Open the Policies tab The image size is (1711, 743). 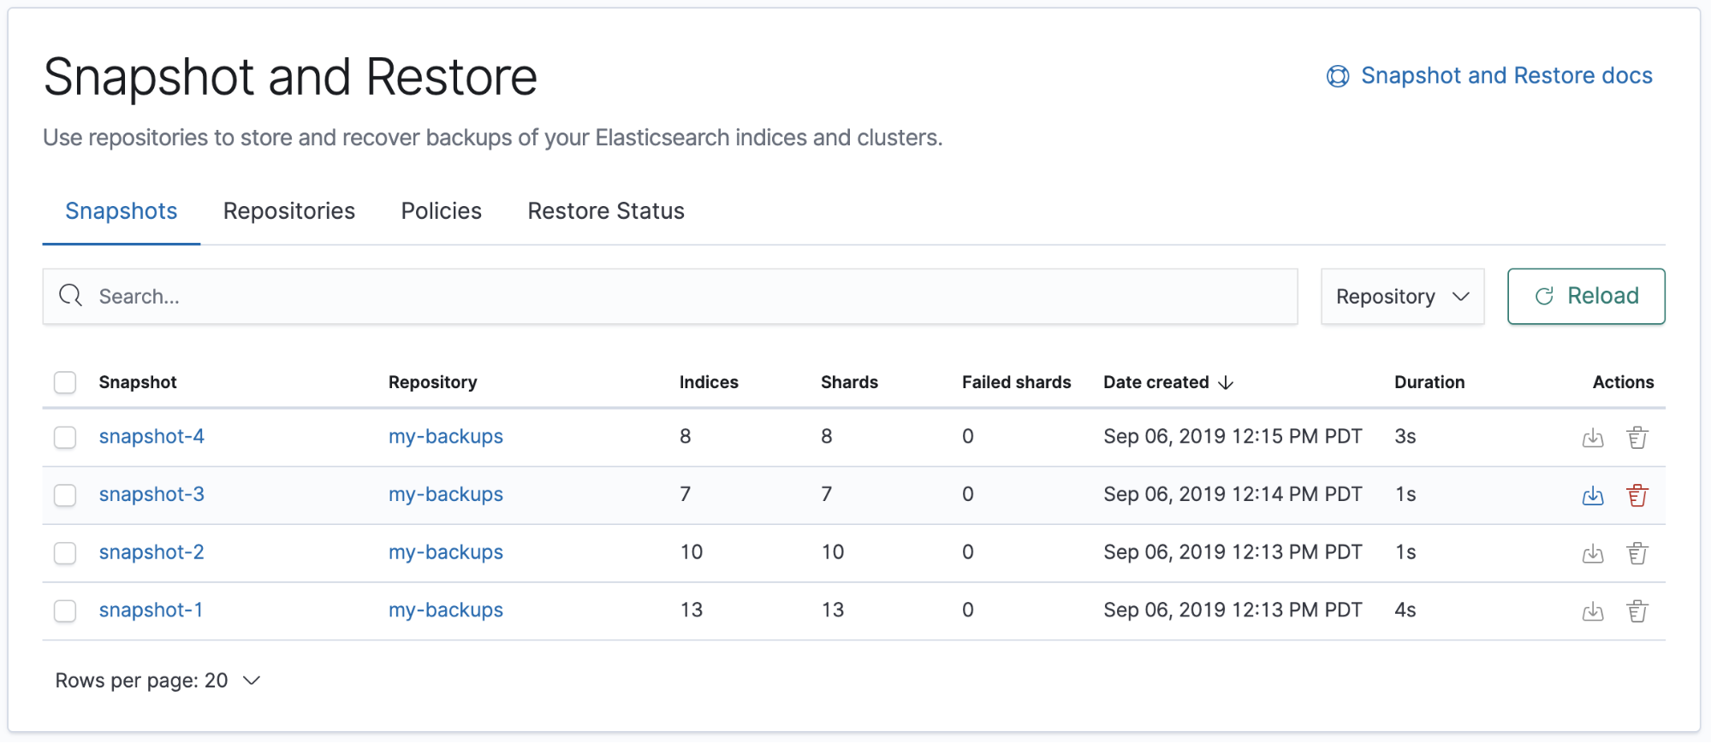(x=441, y=211)
